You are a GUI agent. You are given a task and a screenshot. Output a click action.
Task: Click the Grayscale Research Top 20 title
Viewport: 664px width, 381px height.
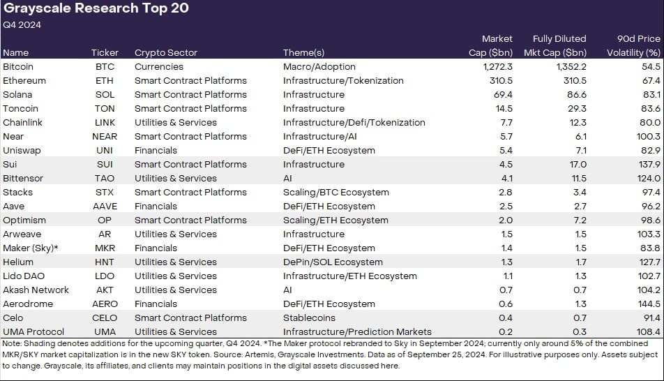pos(96,9)
